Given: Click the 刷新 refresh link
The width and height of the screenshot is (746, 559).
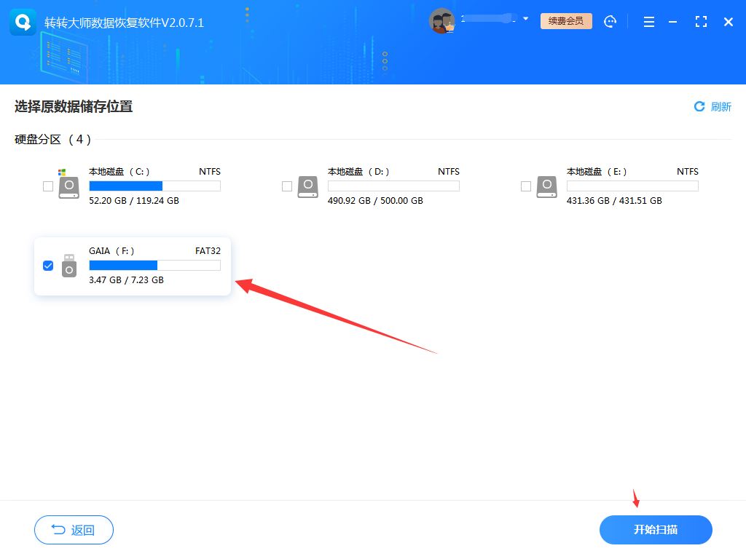Looking at the screenshot, I should [712, 106].
